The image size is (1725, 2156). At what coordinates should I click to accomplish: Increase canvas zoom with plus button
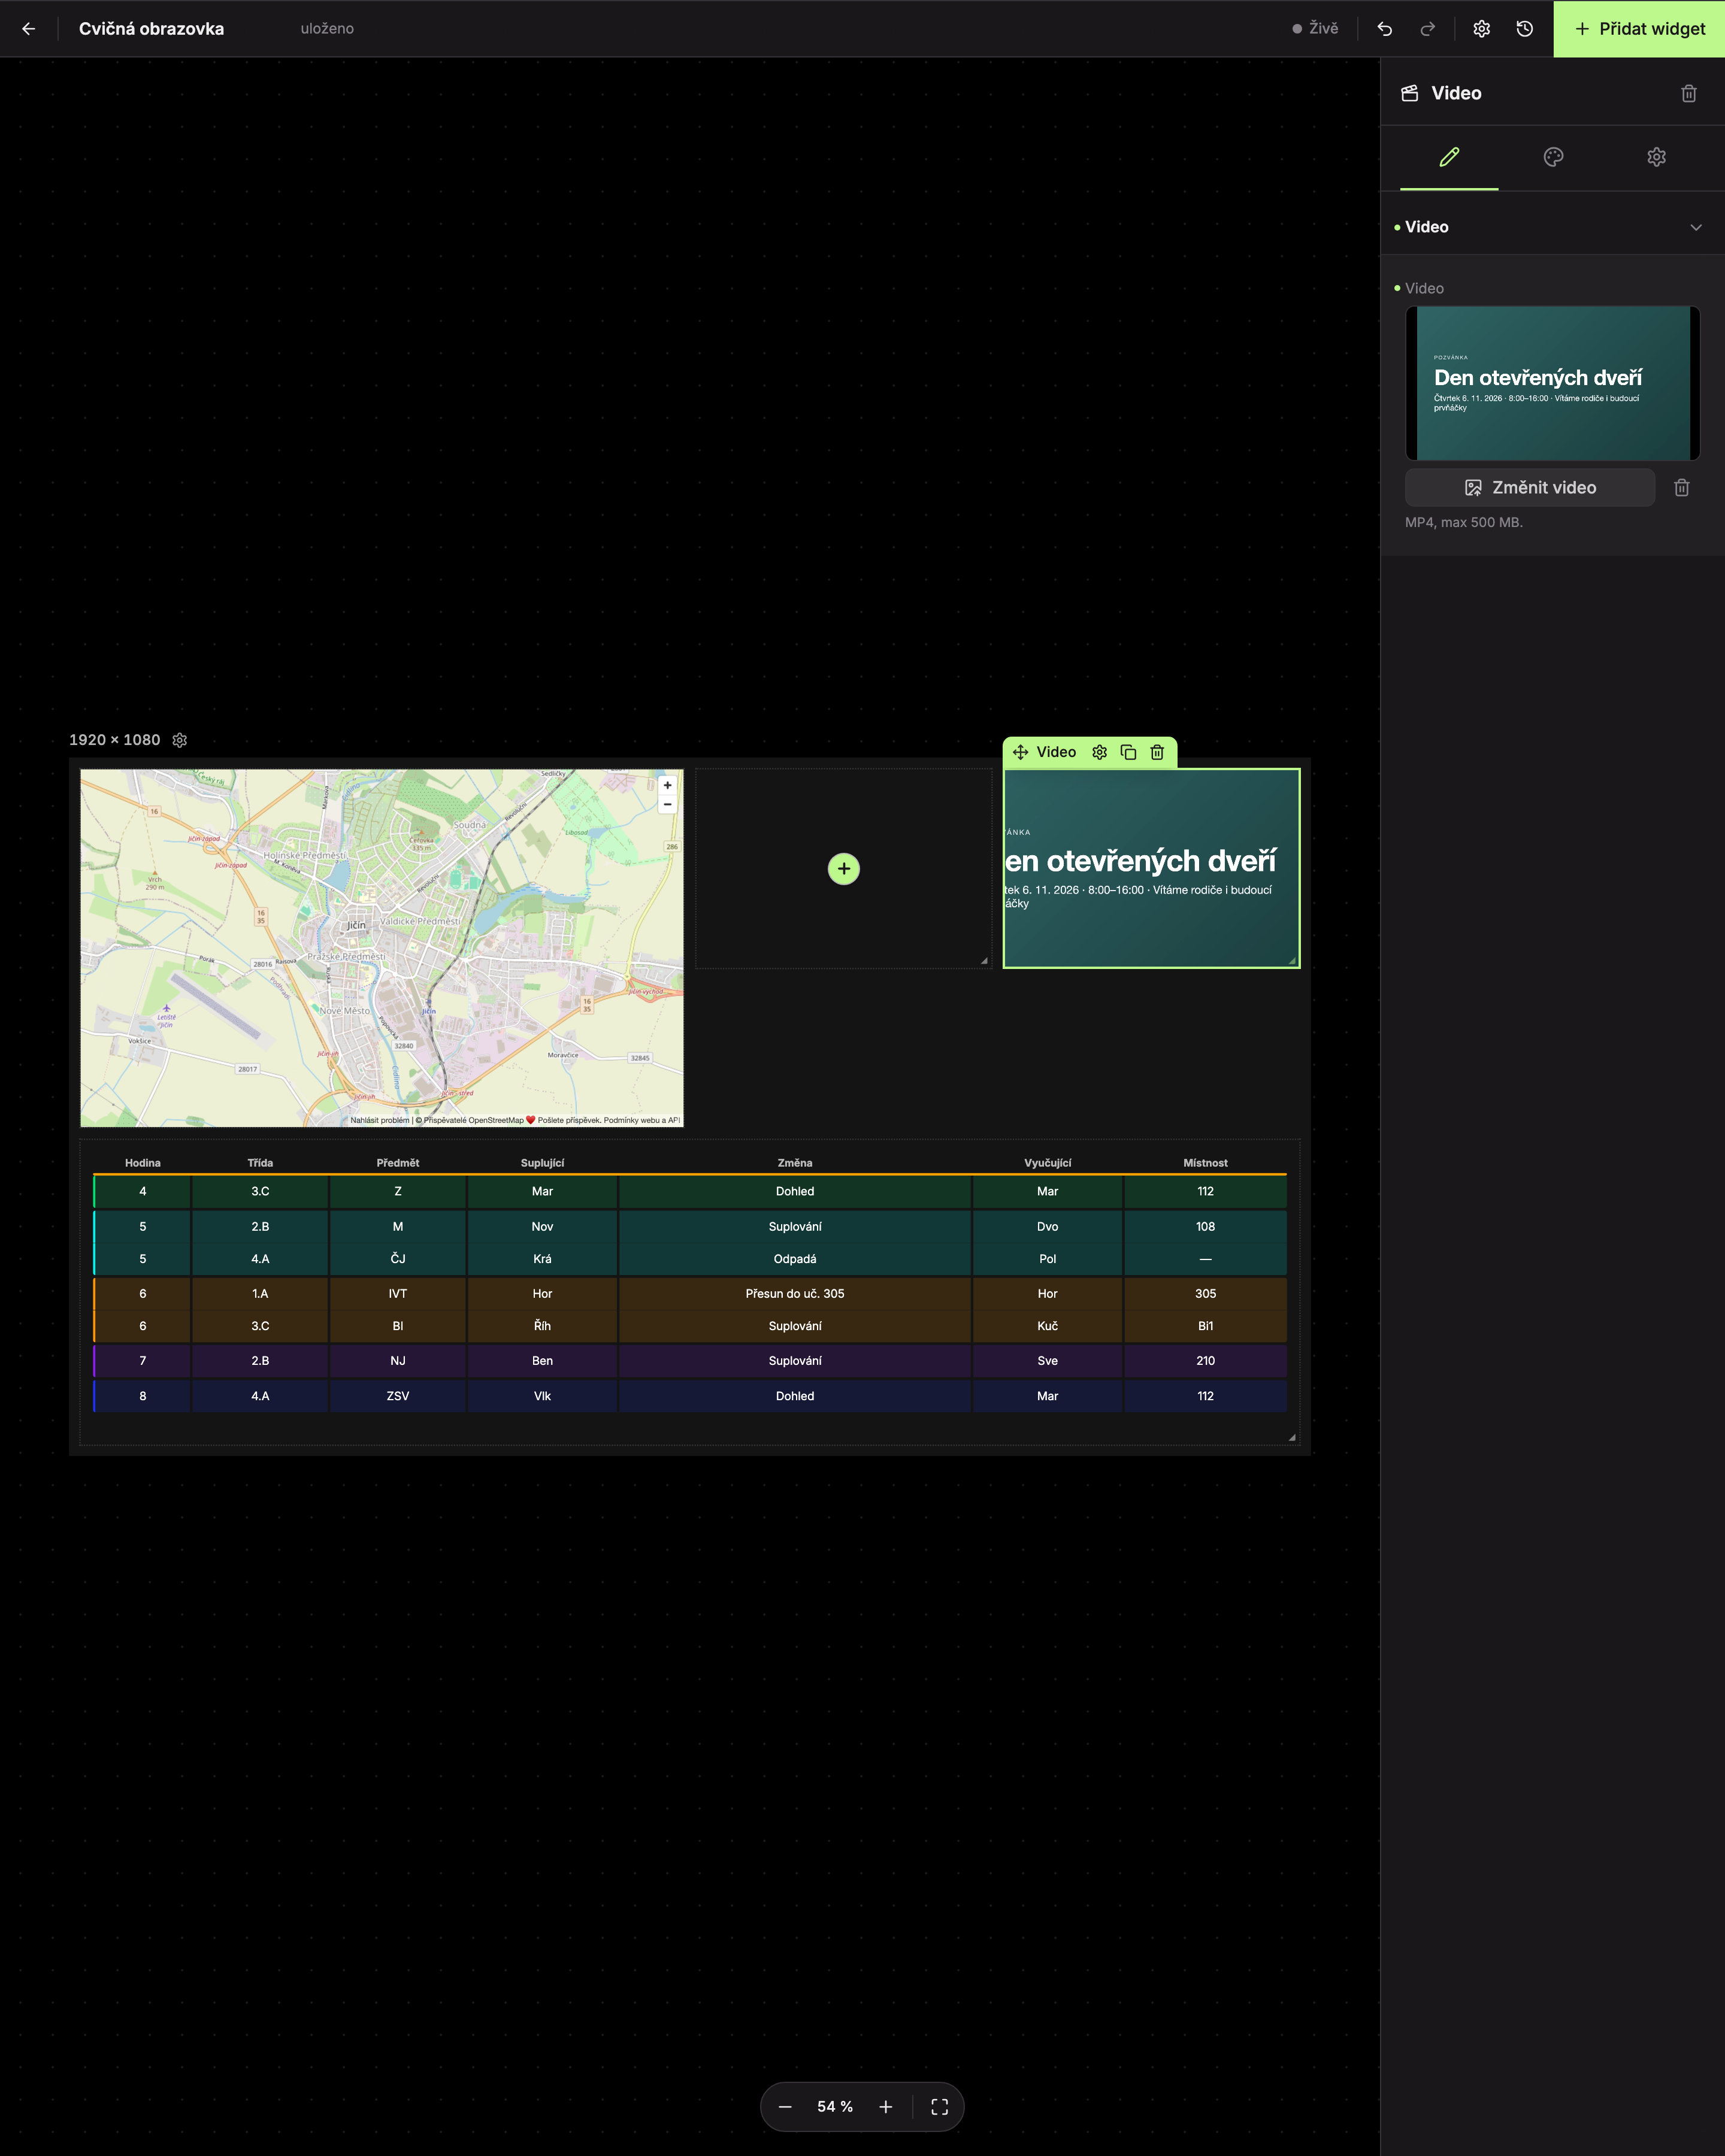tap(885, 2107)
